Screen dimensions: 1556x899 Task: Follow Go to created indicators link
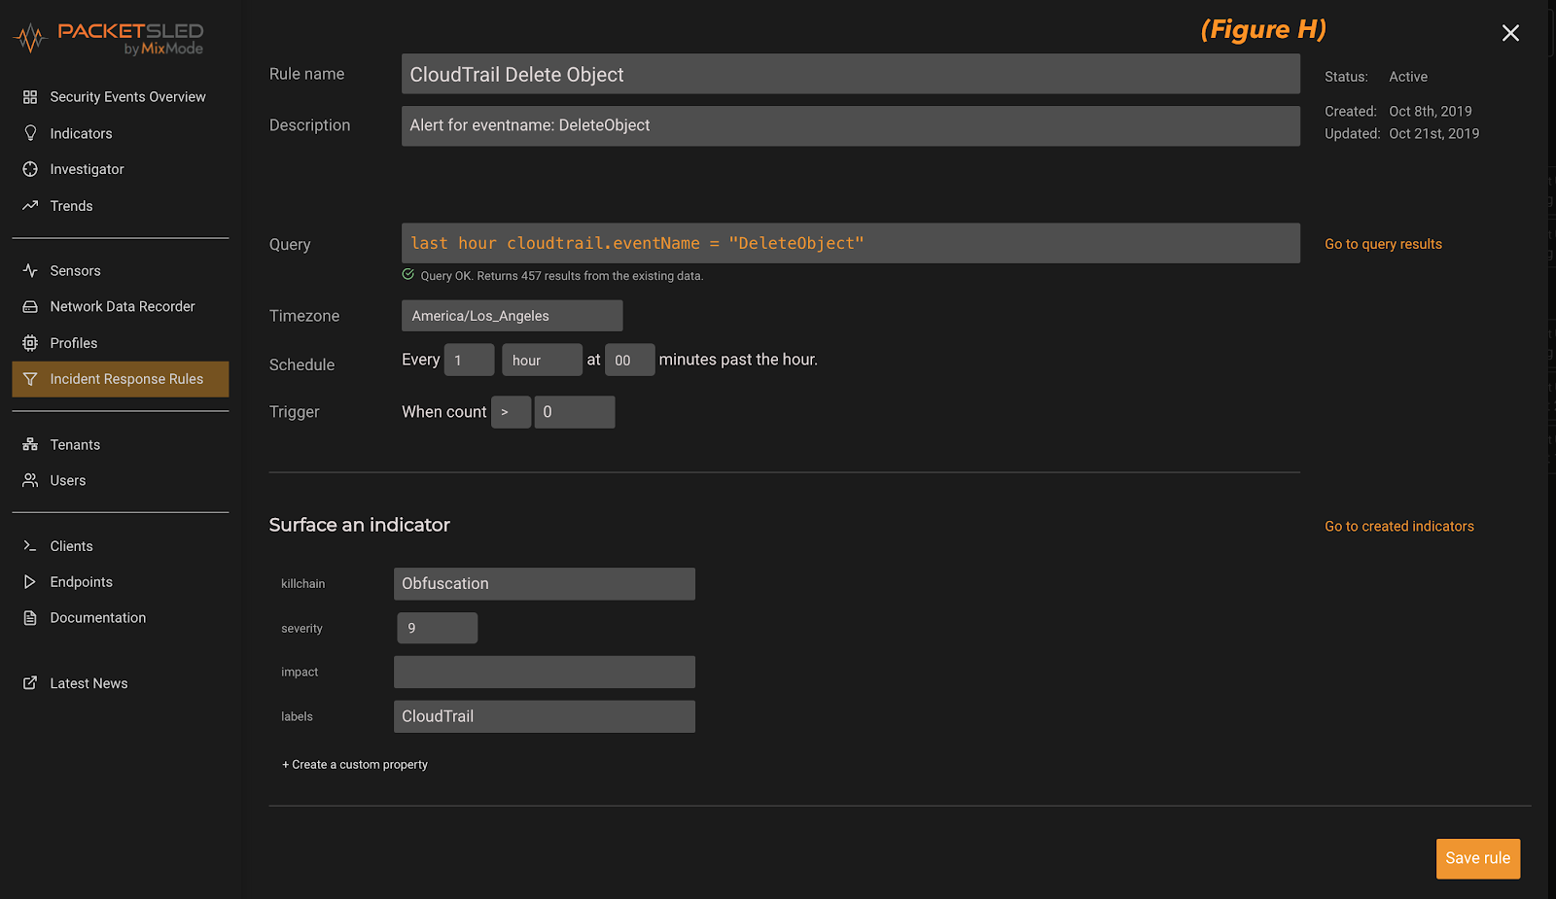(1399, 526)
